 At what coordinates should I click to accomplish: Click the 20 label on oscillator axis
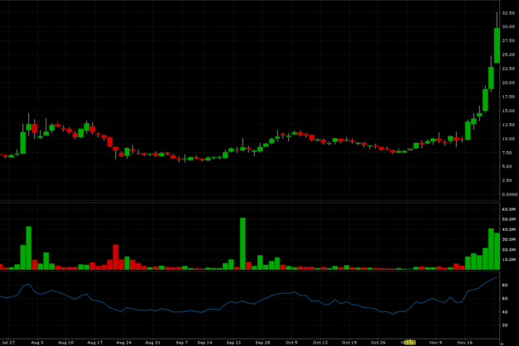click(x=505, y=326)
